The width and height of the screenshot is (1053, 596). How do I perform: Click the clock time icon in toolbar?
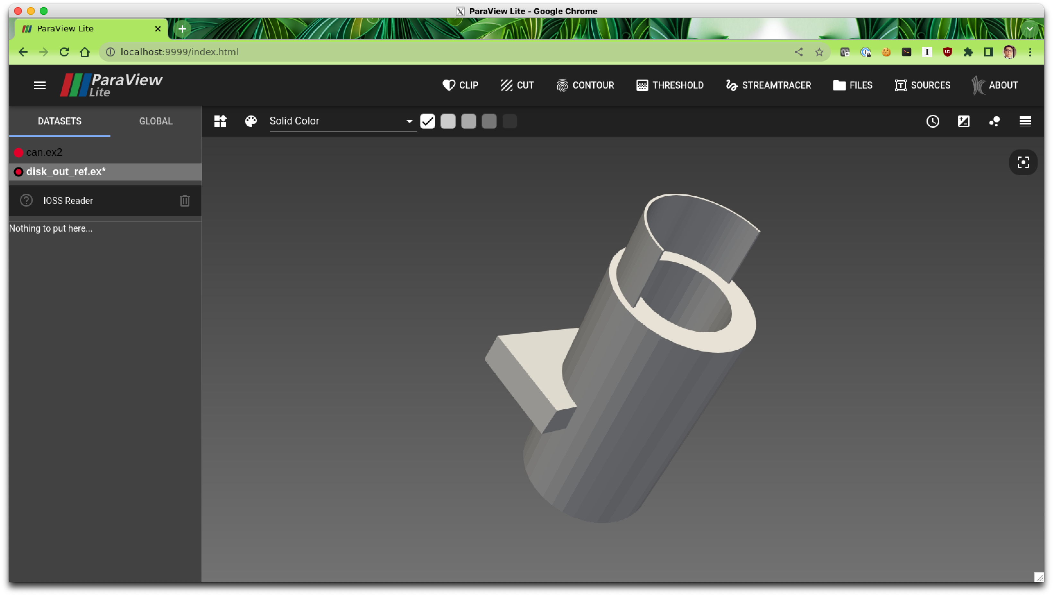coord(933,121)
